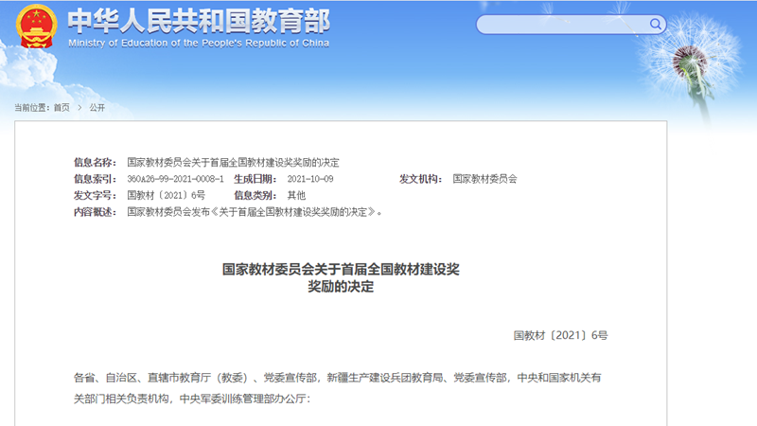The width and height of the screenshot is (757, 426).
Task: Select the index number 360A26-99-2021-0008-1
Action: click(175, 179)
